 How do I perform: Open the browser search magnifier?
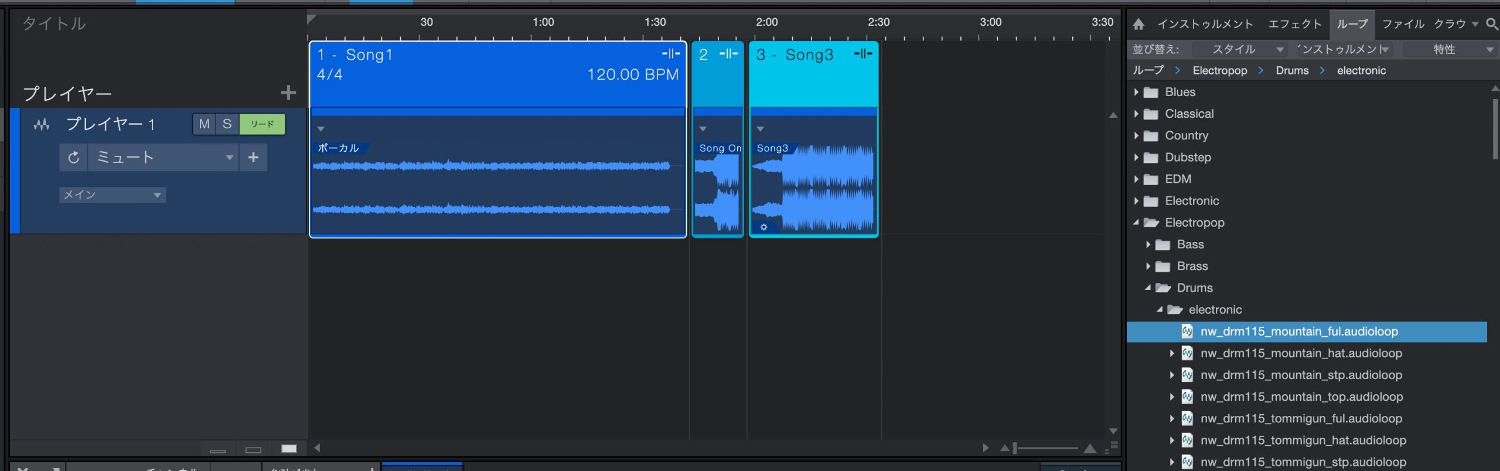point(1492,24)
